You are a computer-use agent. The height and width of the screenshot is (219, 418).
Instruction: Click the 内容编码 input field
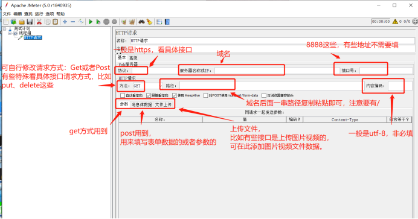point(400,86)
